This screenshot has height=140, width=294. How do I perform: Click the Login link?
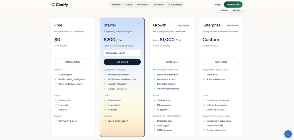tap(218, 5)
